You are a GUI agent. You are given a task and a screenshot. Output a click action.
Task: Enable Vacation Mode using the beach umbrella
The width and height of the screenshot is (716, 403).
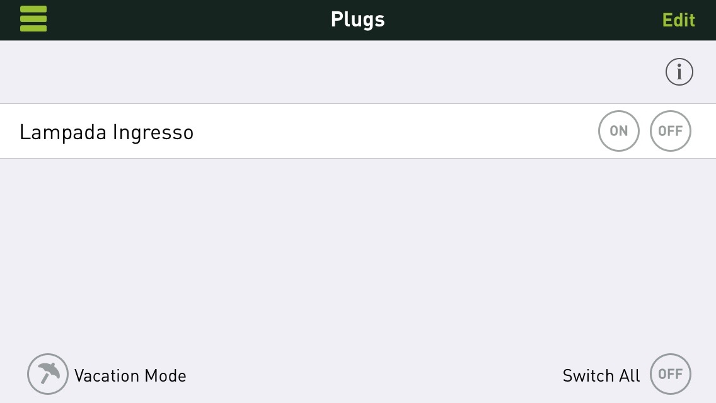click(x=47, y=374)
